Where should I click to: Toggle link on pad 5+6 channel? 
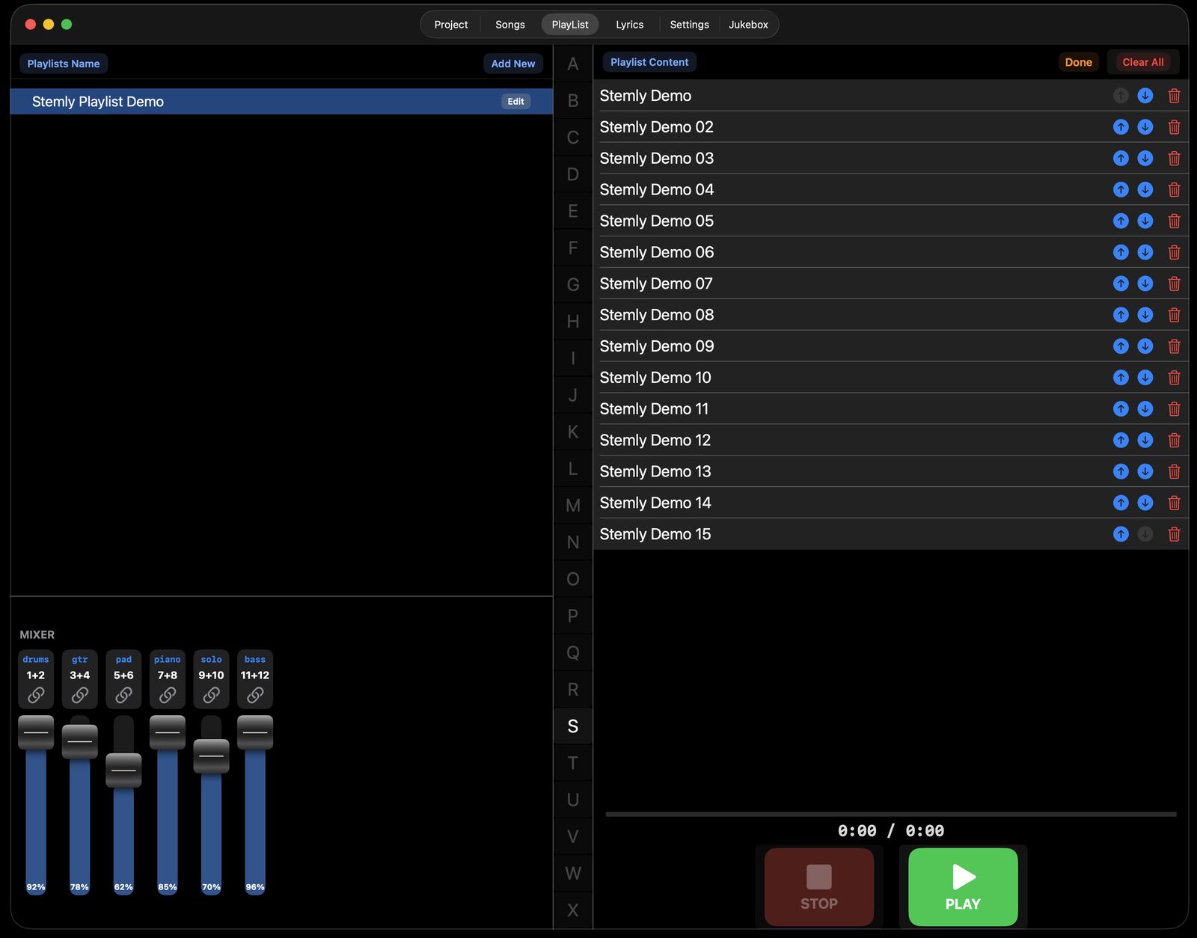coord(123,696)
